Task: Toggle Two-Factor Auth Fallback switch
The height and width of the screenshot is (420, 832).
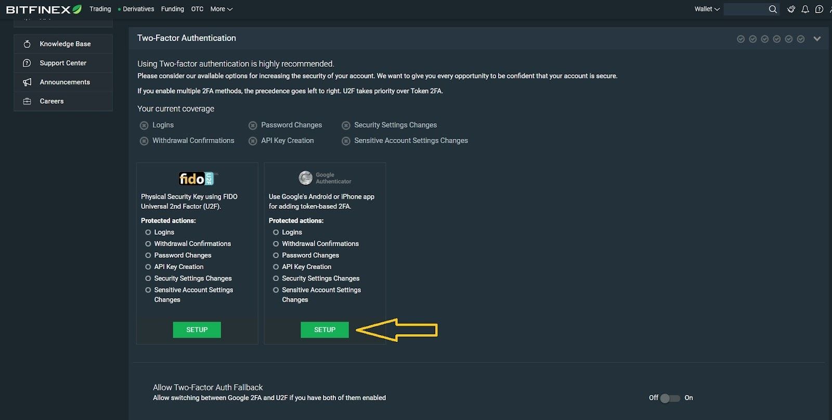Action: coord(670,398)
